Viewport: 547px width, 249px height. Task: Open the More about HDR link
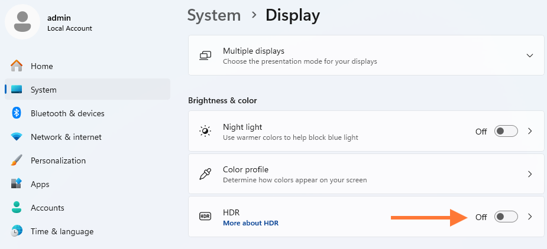click(x=250, y=223)
